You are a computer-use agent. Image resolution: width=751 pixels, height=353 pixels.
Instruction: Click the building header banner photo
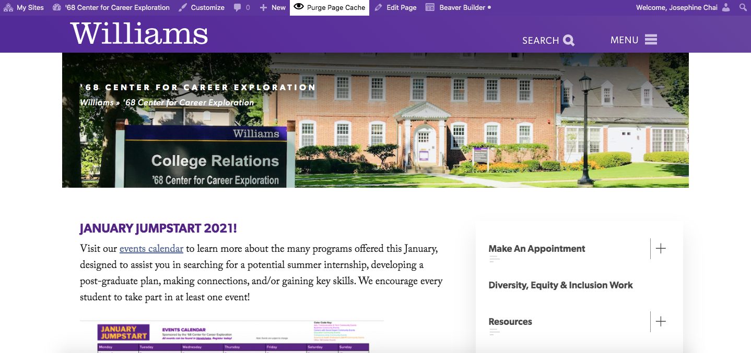[375, 120]
